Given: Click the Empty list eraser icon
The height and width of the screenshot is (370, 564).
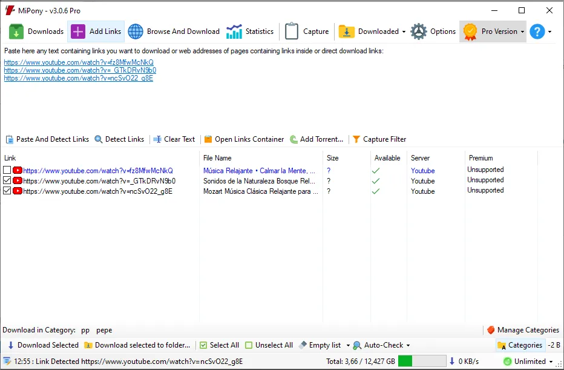Looking at the screenshot, I should click(x=303, y=345).
